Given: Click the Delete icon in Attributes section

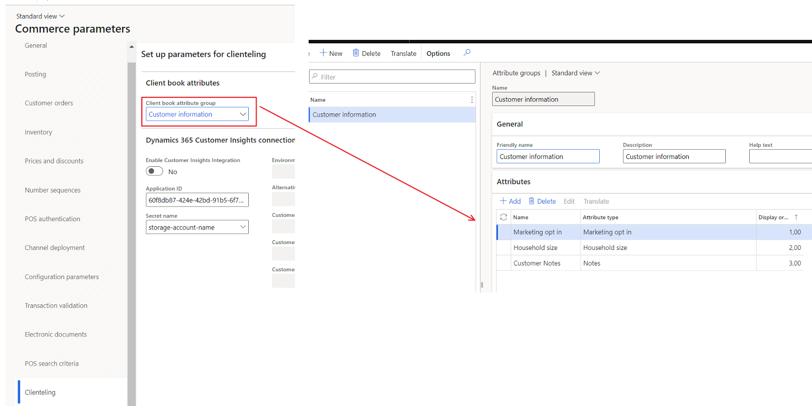Looking at the screenshot, I should [532, 201].
